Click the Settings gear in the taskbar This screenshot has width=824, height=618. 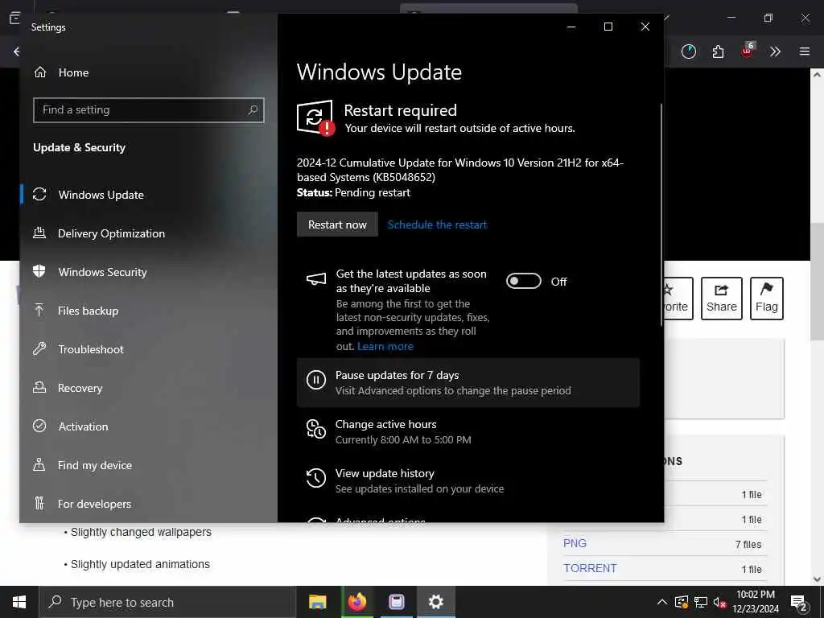435,602
